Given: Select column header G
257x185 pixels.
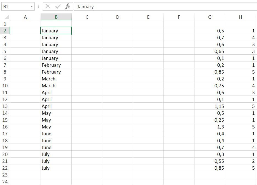Looking at the screenshot, I should pos(210,17).
